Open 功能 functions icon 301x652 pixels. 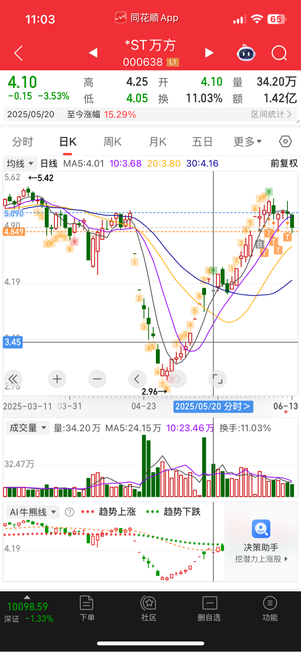click(x=270, y=603)
